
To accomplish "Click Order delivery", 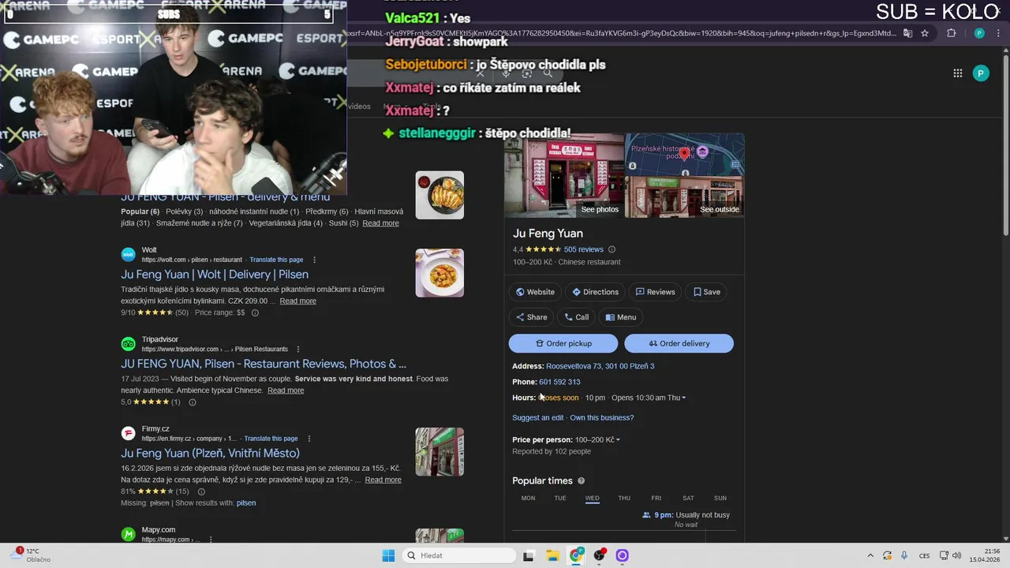I will [679, 343].
